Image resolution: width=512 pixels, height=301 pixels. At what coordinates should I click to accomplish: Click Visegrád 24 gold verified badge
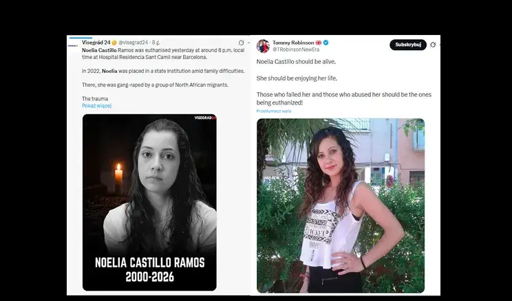pyautogui.click(x=114, y=43)
